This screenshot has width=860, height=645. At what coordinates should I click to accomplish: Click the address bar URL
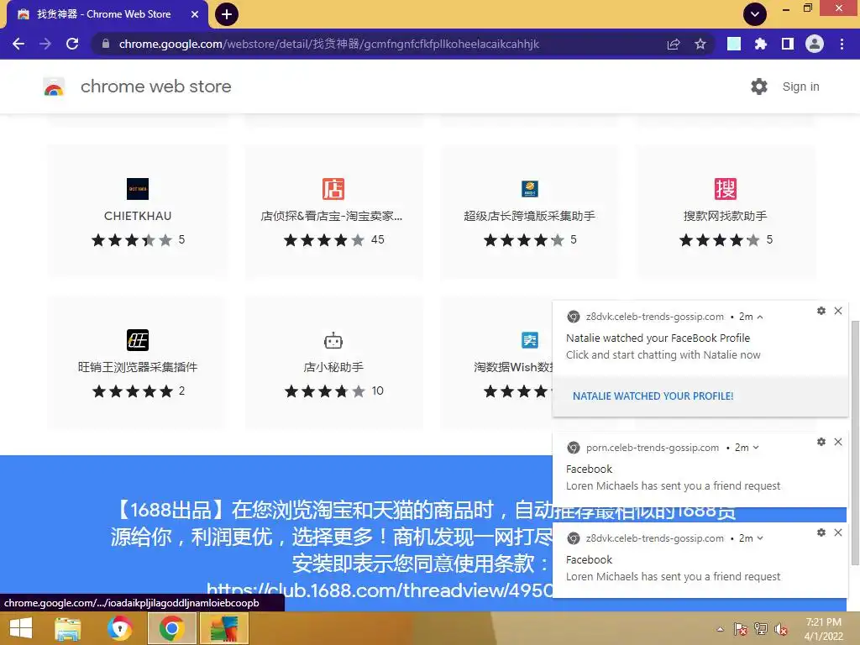click(x=329, y=44)
